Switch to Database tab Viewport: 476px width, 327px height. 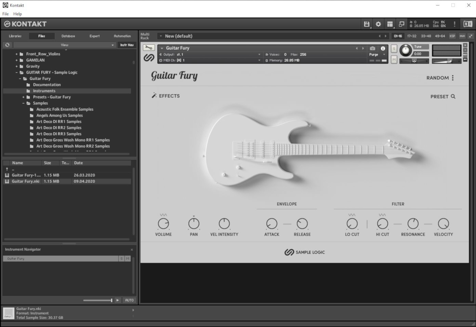coord(68,36)
